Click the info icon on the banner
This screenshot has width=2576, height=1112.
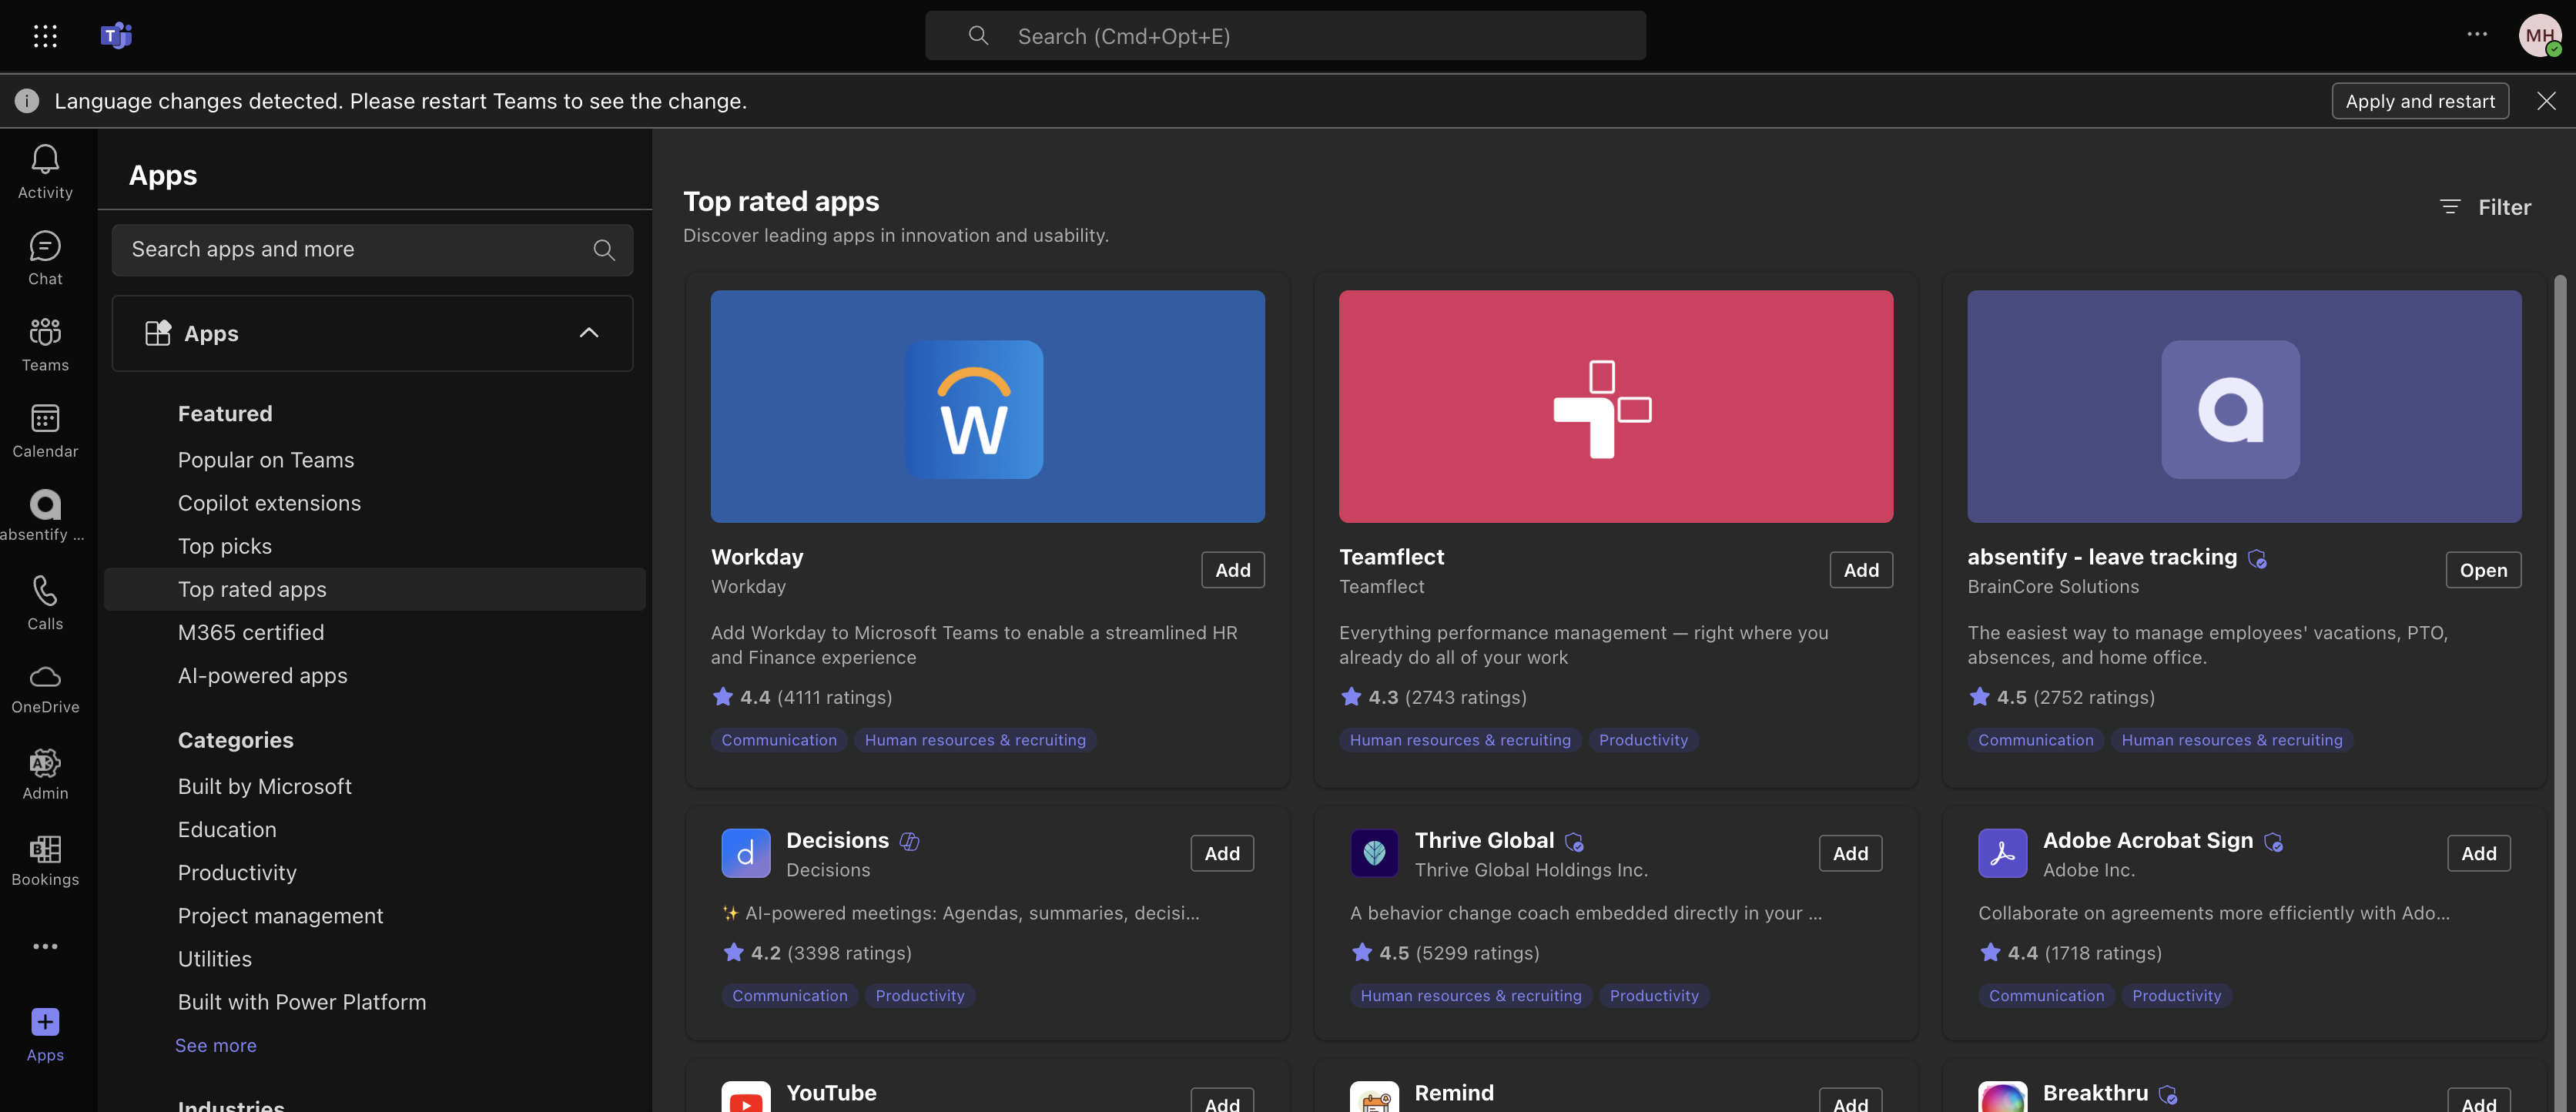point(27,101)
